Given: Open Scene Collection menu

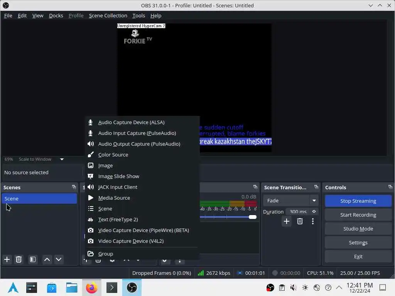Looking at the screenshot, I should click(x=108, y=15).
